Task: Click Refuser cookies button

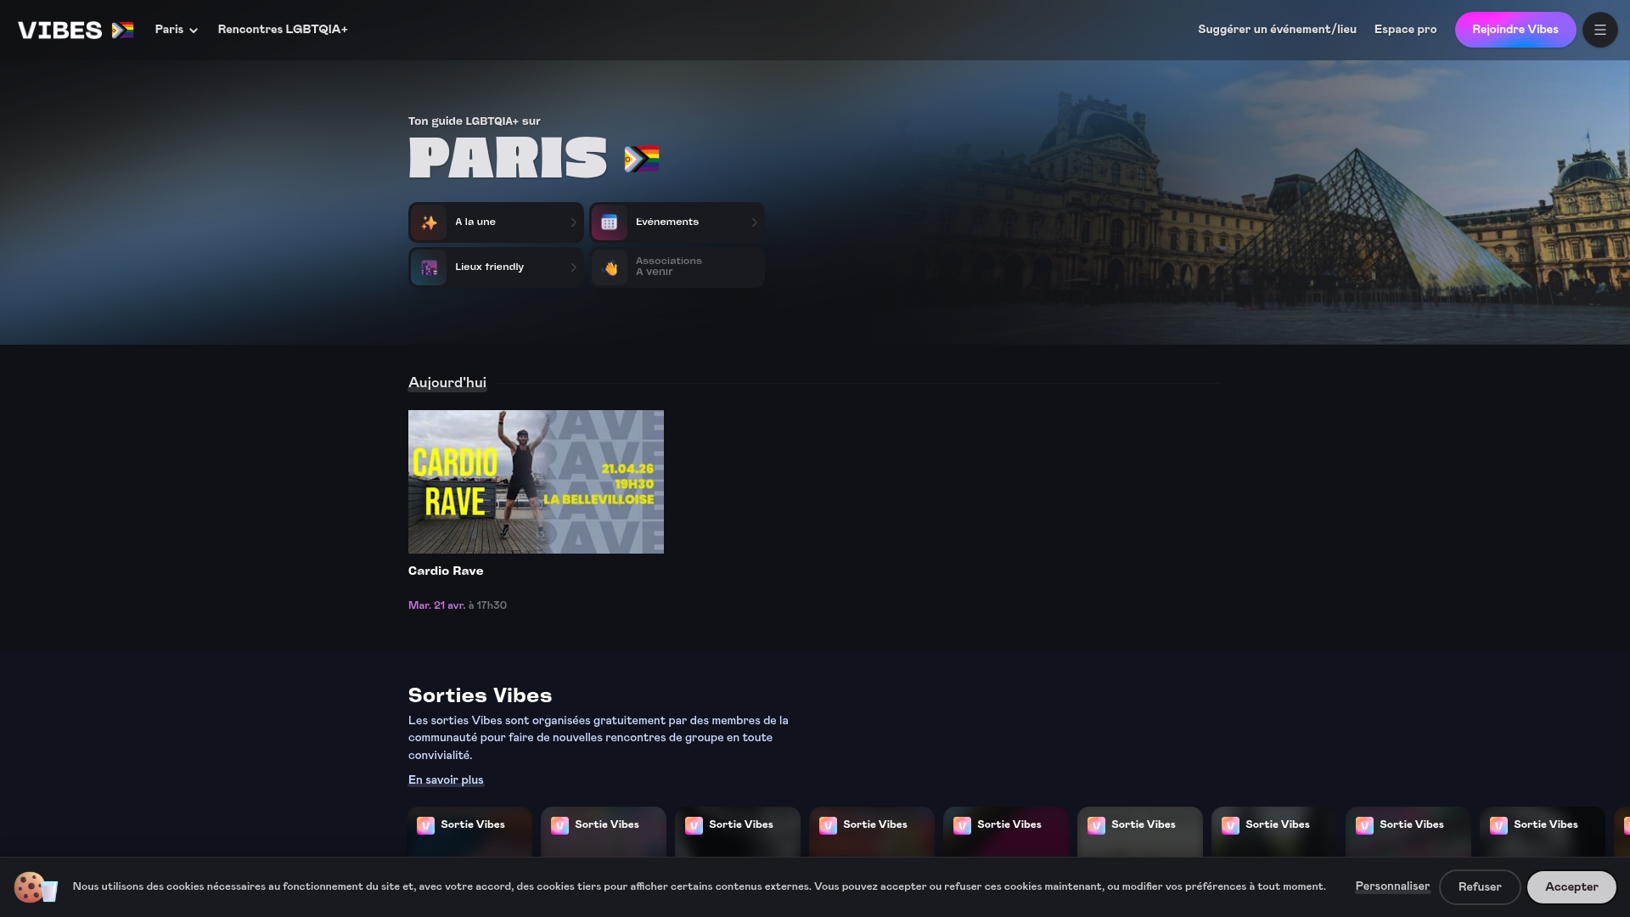Action: click(x=1480, y=887)
